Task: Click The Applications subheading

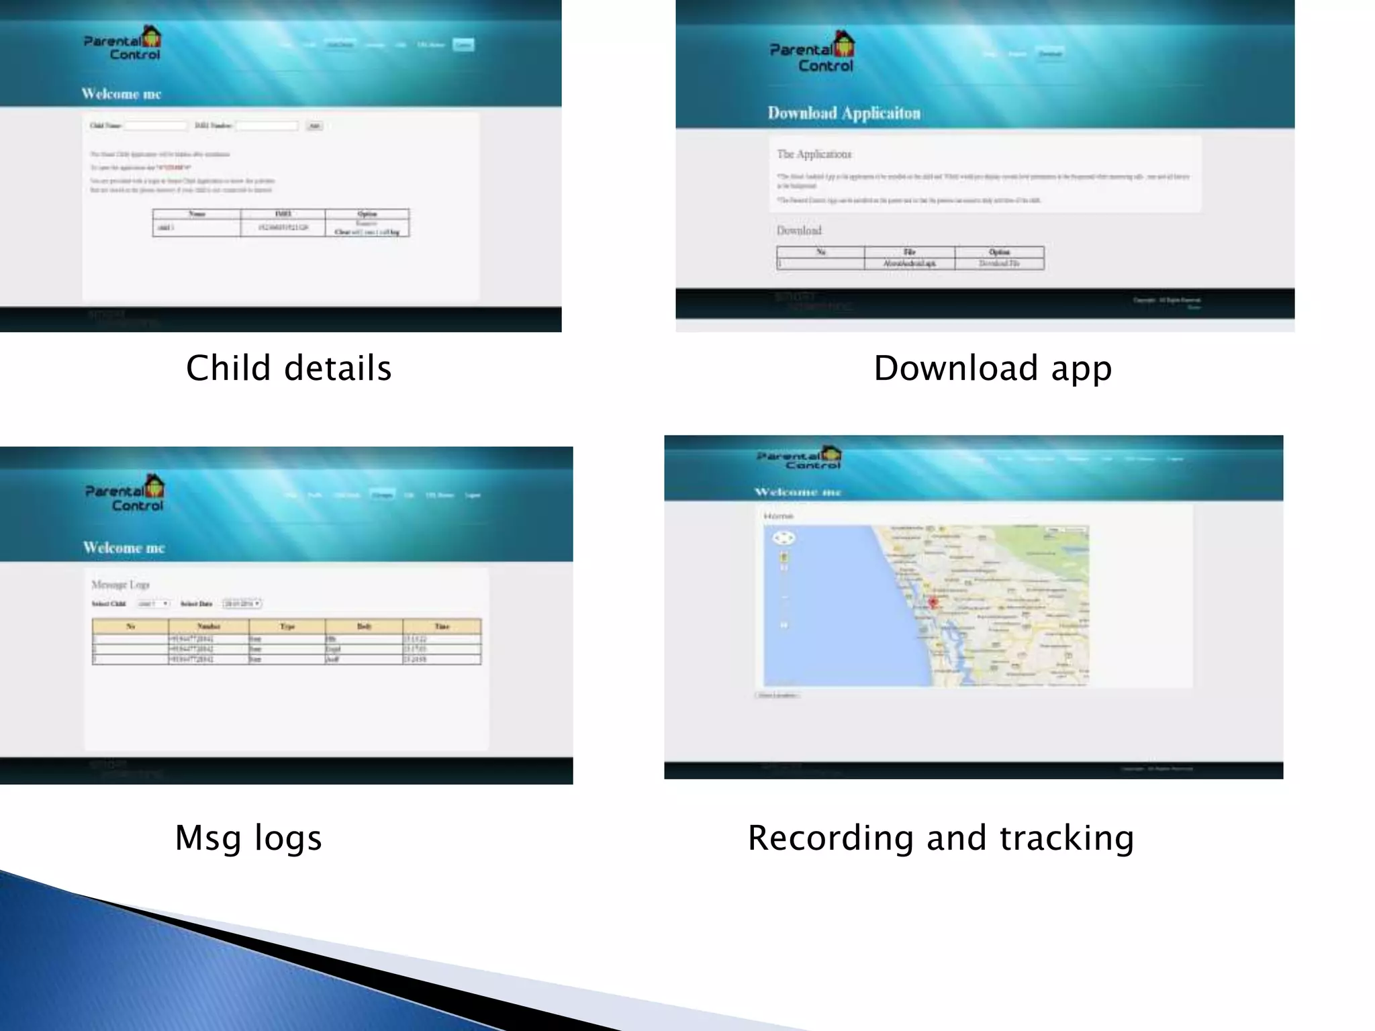Action: pyautogui.click(x=814, y=154)
